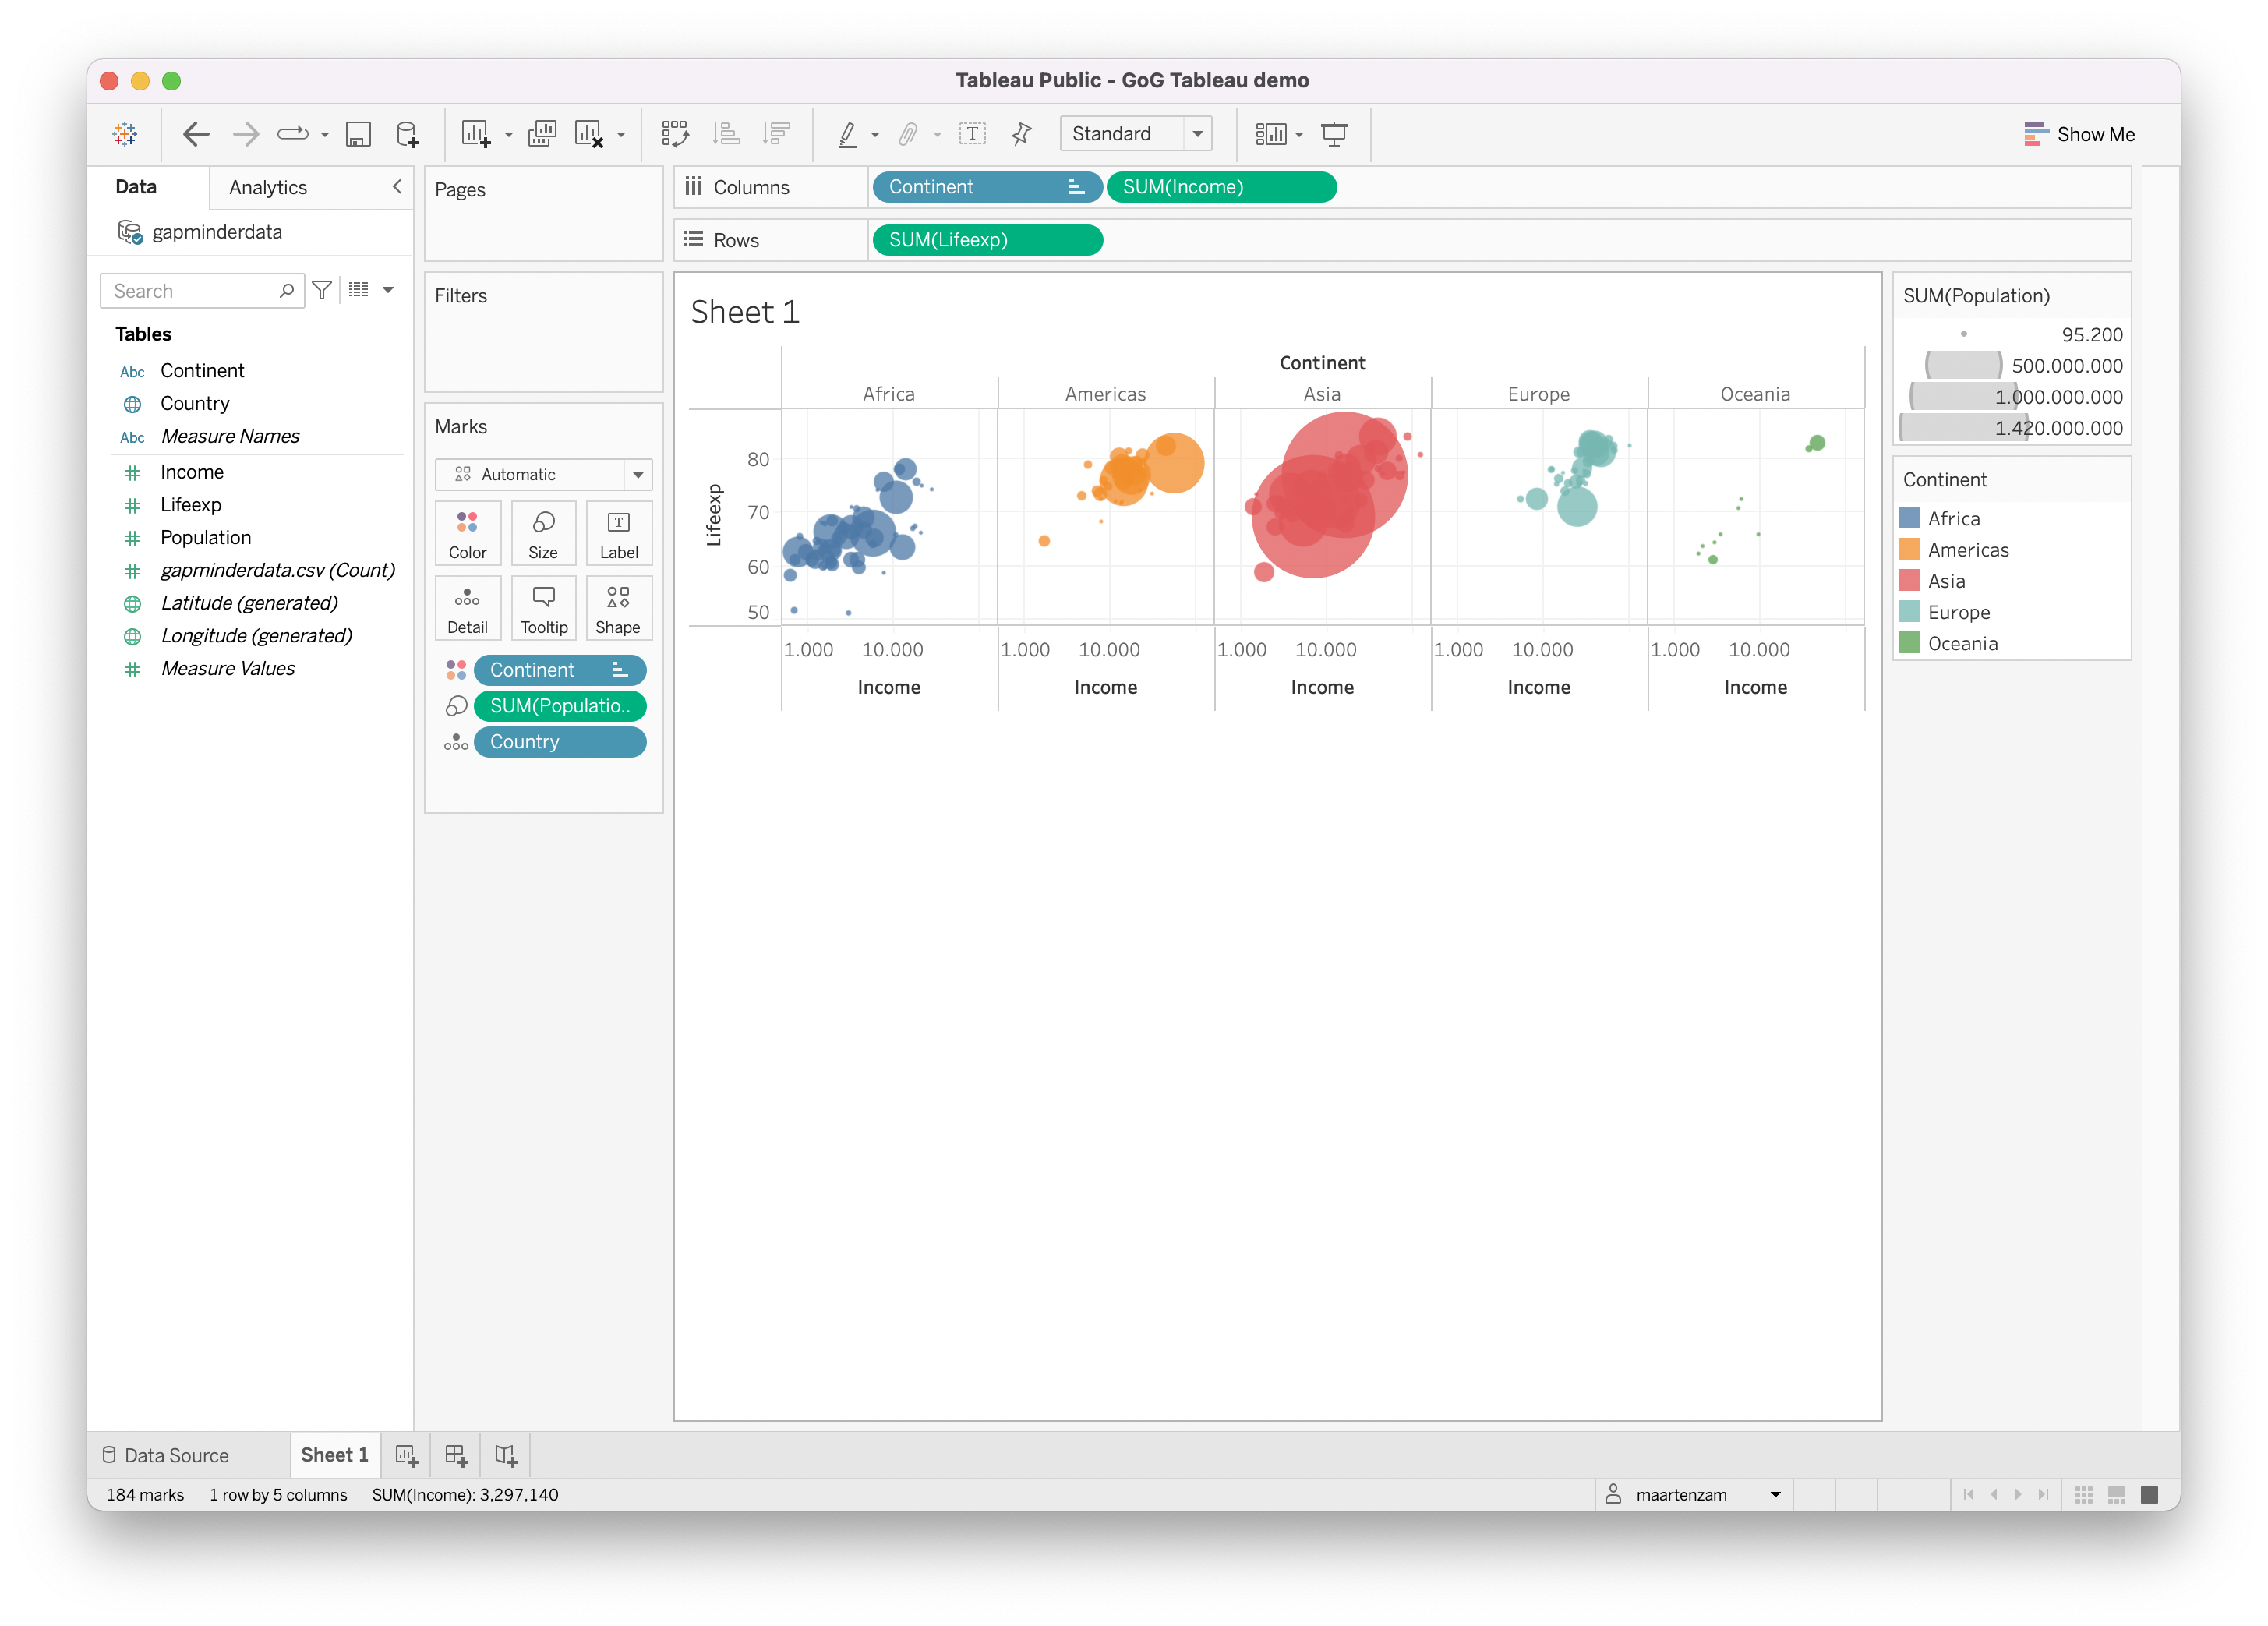
Task: Click the Show Mark Labels T icon
Action: click(x=972, y=134)
